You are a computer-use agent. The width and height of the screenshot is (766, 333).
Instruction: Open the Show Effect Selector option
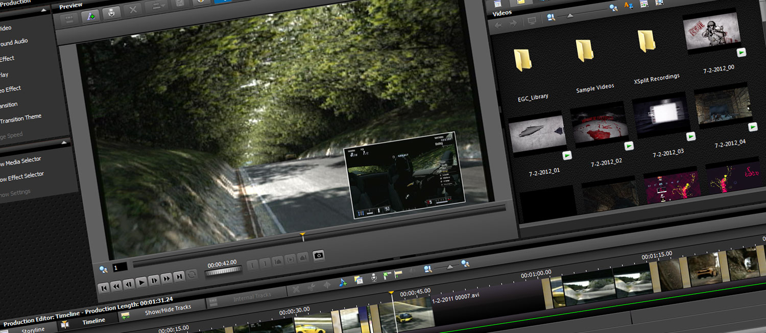pos(22,176)
